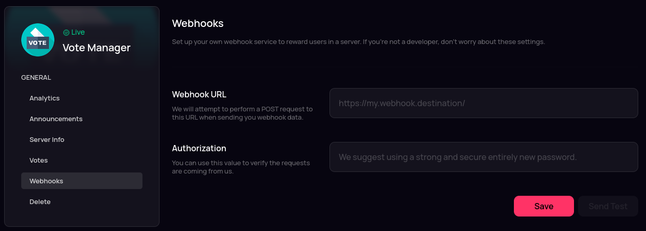This screenshot has height=231, width=646.
Task: Focus the Webhook URL input field
Action: click(x=483, y=103)
